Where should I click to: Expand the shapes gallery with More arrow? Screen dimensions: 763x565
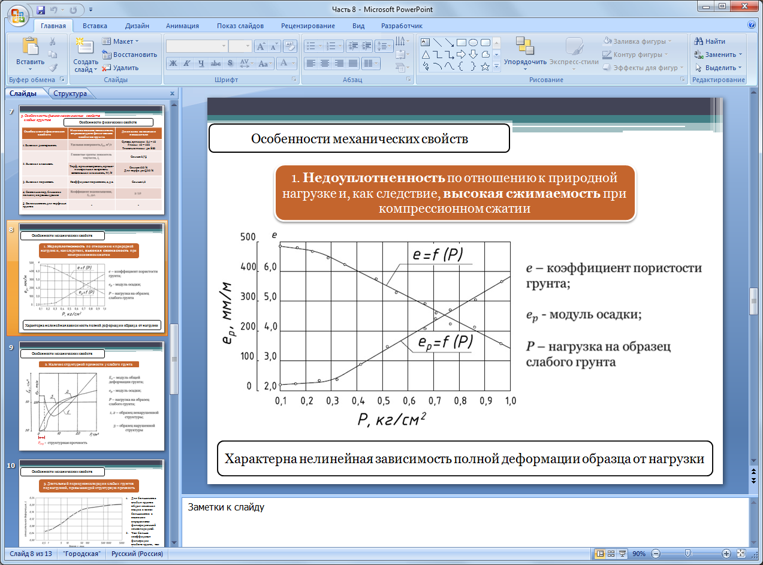(497, 67)
